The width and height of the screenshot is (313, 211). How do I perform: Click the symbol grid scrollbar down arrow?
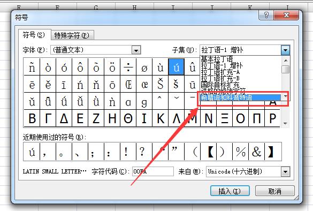point(286,124)
